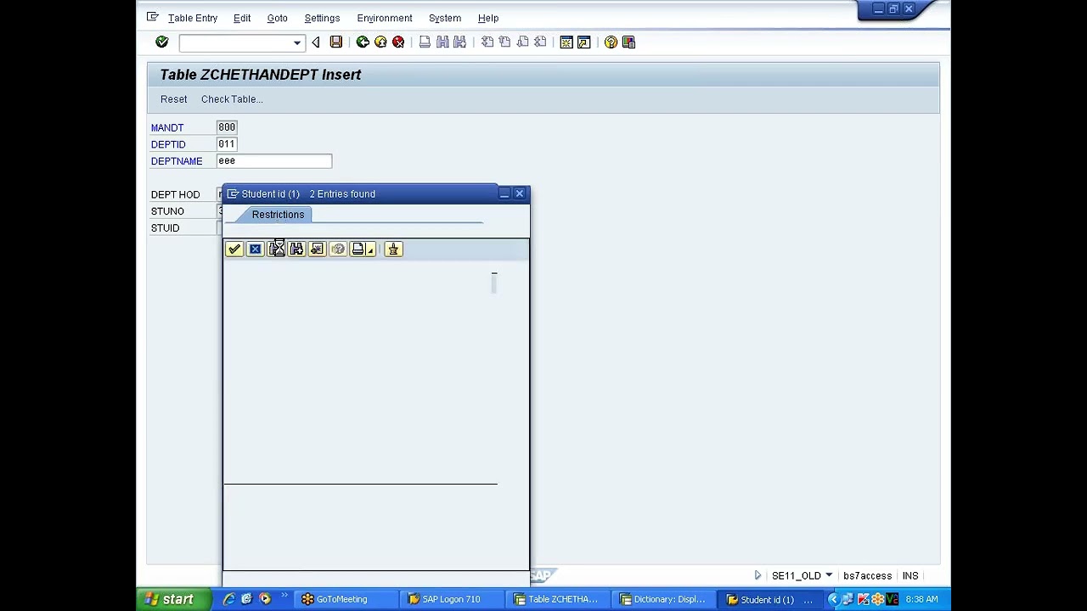Click the Check Table... button

232,99
